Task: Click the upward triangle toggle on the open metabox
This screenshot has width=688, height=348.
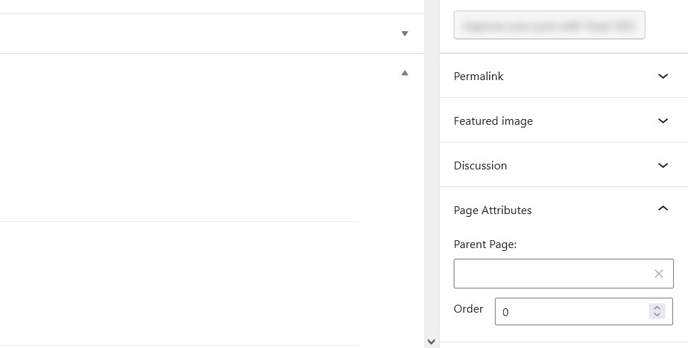Action: [405, 73]
